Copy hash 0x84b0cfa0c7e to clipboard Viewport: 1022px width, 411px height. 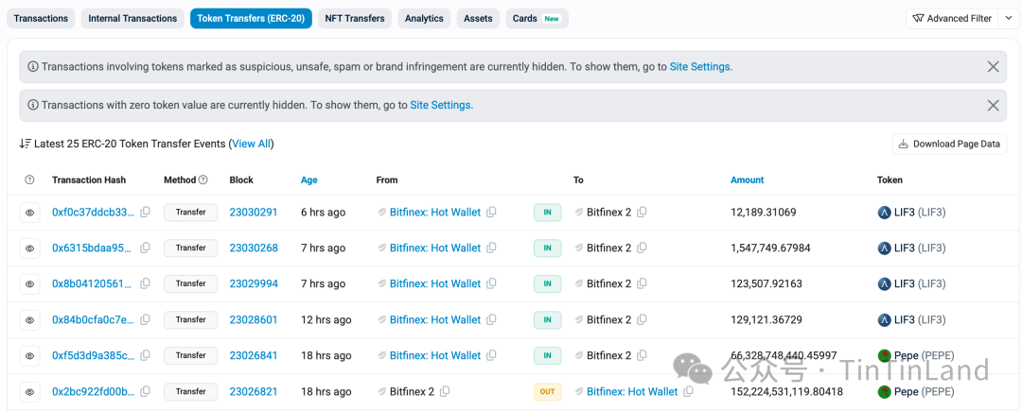coord(146,319)
